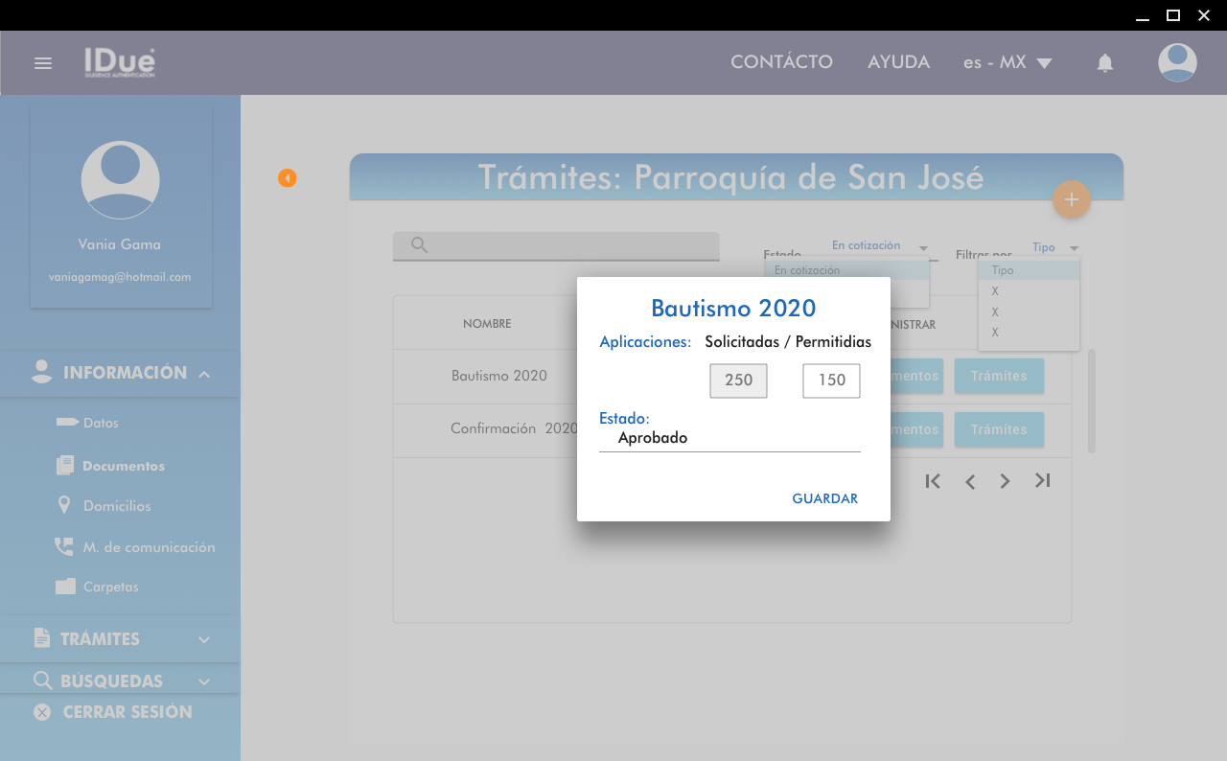Go to previous page arrow
The image size is (1227, 761).
click(970, 481)
